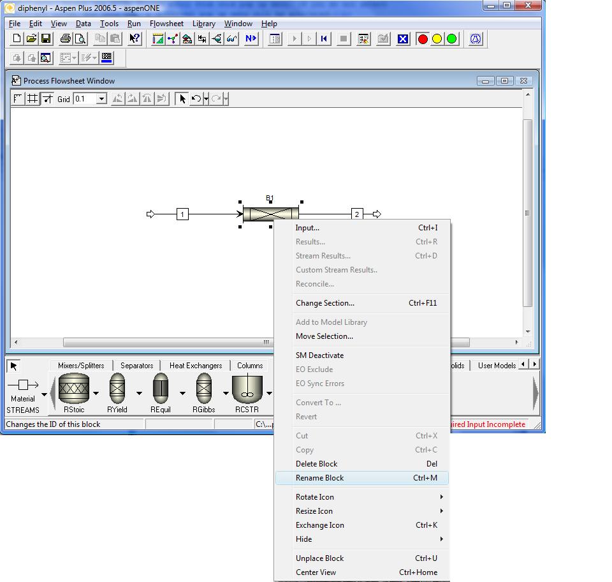612x582 pixels.
Task: Click the red circle toolbar button
Action: (423, 39)
